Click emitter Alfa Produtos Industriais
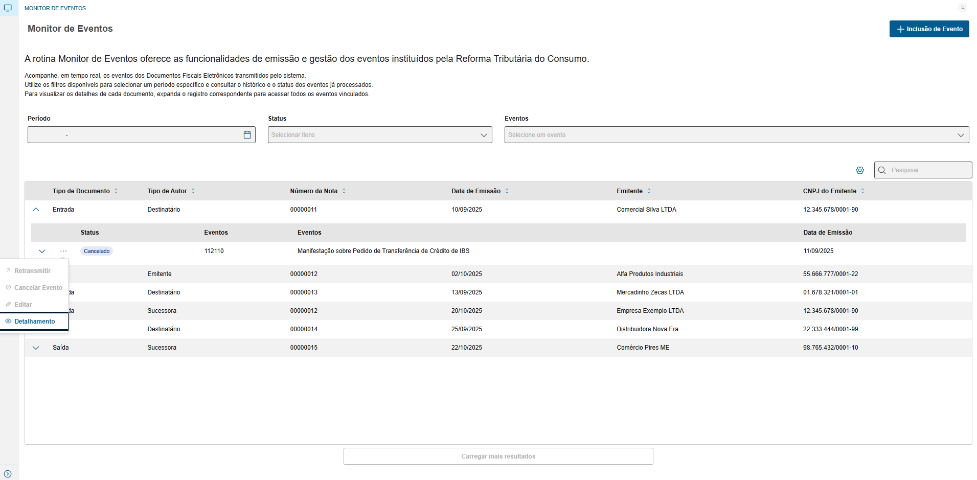 [650, 274]
